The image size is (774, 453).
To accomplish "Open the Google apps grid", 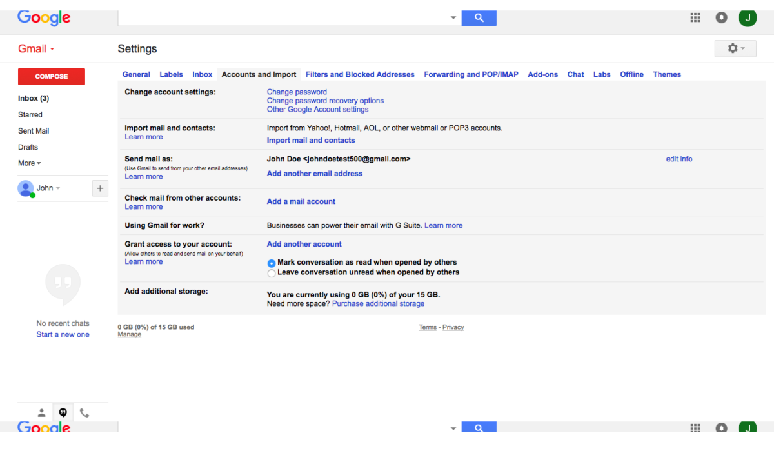I will point(695,17).
